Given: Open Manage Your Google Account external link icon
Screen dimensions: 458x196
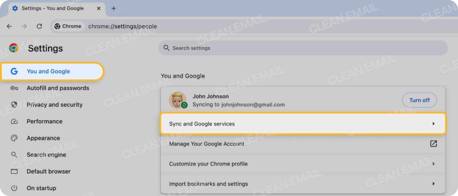Looking at the screenshot, I should pyautogui.click(x=433, y=144).
